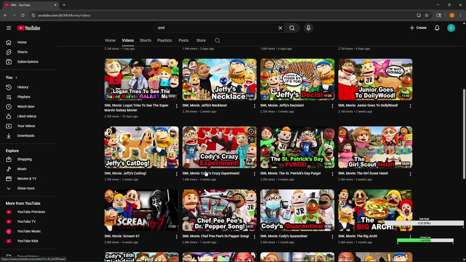Select the Videos tab

[128, 40]
